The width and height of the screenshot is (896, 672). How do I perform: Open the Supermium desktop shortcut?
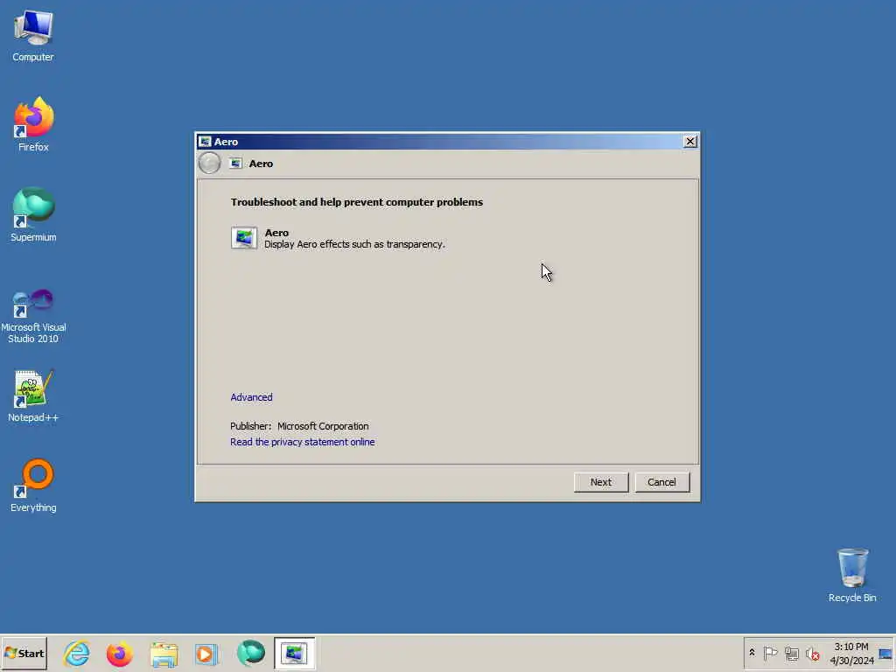33,215
